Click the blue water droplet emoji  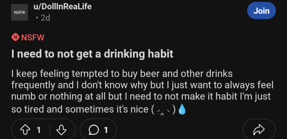click(182, 109)
